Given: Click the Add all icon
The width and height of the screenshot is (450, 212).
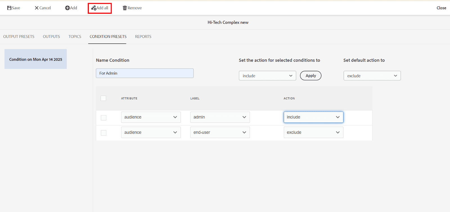Looking at the screenshot, I should 94,8.
